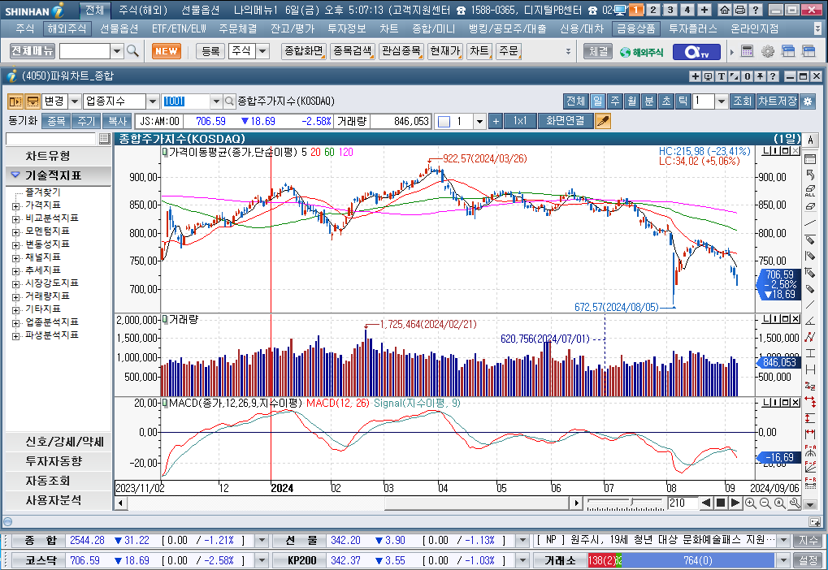Image resolution: width=828 pixels, height=570 pixels.
Task: Toggle the left panel icon on the chart toolbar
Action: coord(15,101)
